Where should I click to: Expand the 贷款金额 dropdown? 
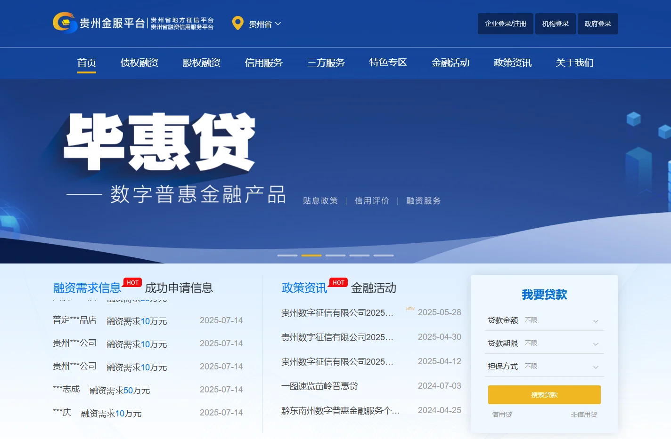point(544,320)
